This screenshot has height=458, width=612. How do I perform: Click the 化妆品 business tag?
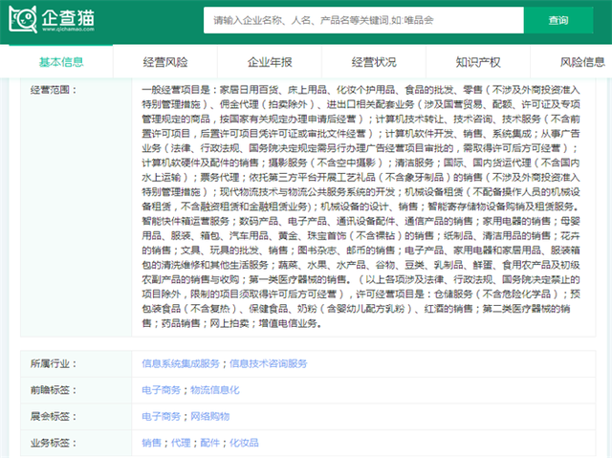coord(244,443)
